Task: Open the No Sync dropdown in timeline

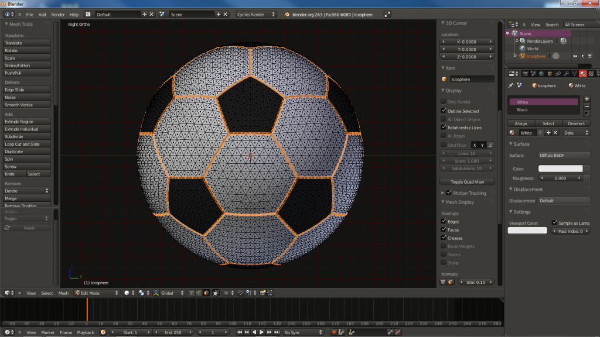Action: [303, 332]
